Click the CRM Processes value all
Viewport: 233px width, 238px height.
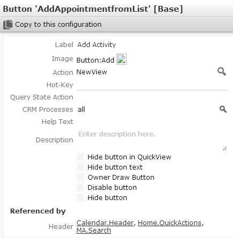click(81, 109)
